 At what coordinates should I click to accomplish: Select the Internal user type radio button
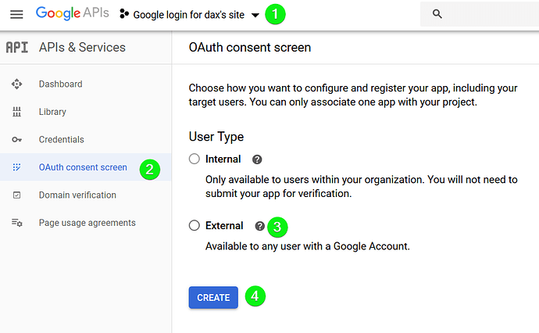tap(195, 159)
